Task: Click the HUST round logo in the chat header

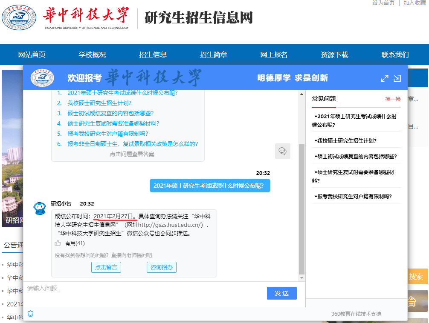Action: [x=42, y=78]
